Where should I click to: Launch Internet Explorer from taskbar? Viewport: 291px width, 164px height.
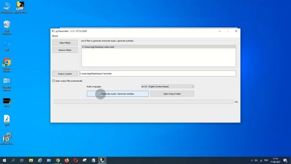point(40,160)
